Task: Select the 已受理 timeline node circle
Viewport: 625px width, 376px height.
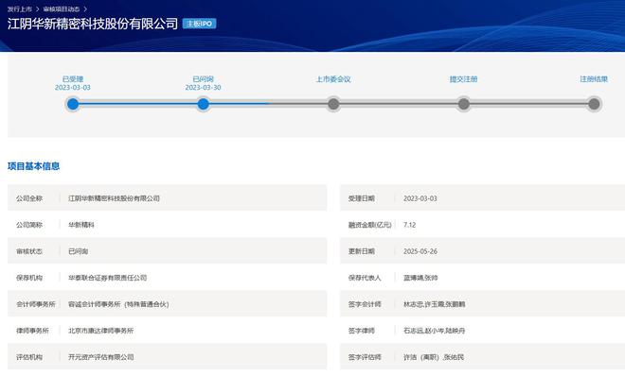Action: [73, 104]
